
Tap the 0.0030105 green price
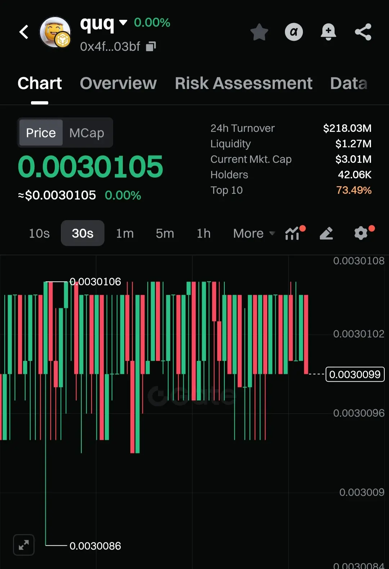pyautogui.click(x=90, y=167)
